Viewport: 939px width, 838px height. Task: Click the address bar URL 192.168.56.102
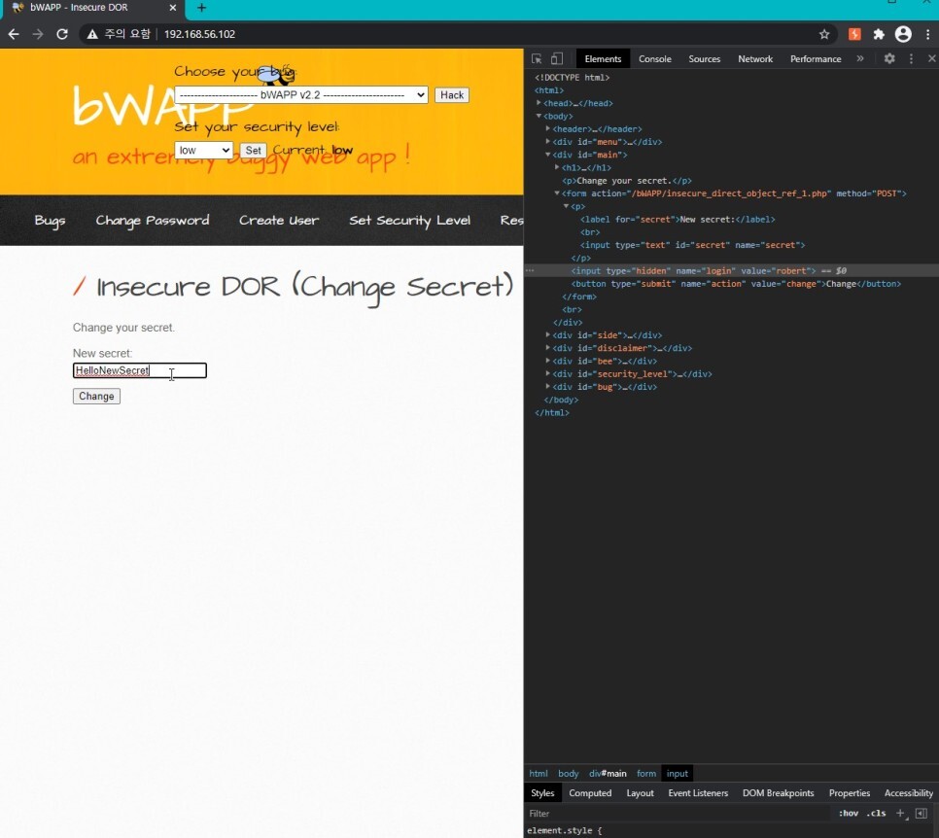pyautogui.click(x=199, y=34)
